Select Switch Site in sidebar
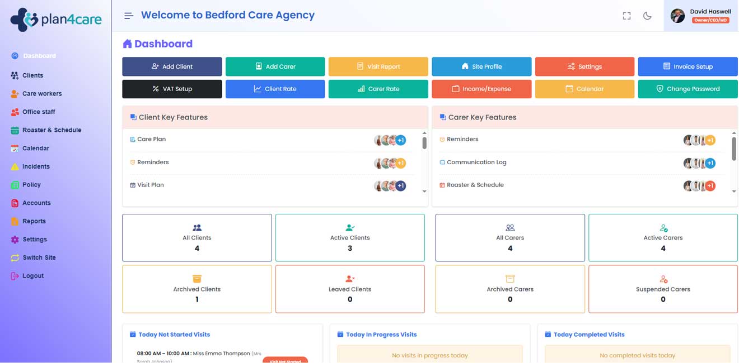The width and height of the screenshot is (739, 363). pyautogui.click(x=39, y=257)
